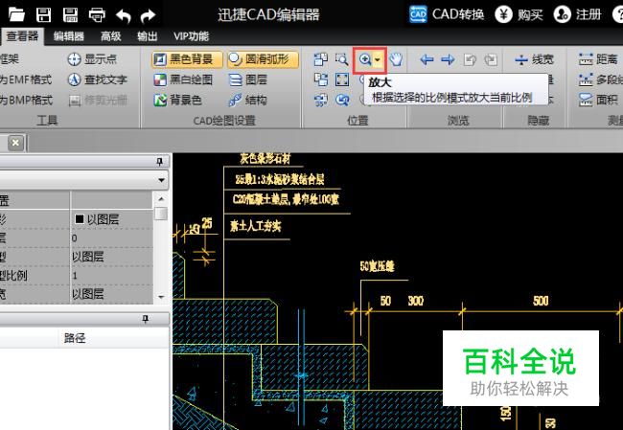
Task: Close the open document tab
Action: 15,143
